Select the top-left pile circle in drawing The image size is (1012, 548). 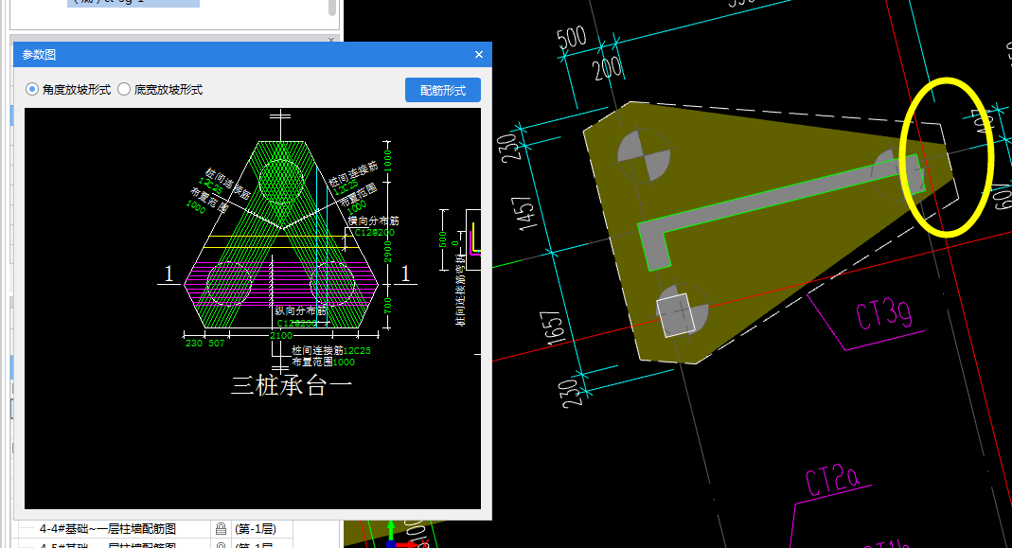644,155
